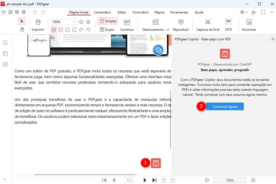
Task: Click the Conversar Agora button
Action: pyautogui.click(x=225, y=106)
